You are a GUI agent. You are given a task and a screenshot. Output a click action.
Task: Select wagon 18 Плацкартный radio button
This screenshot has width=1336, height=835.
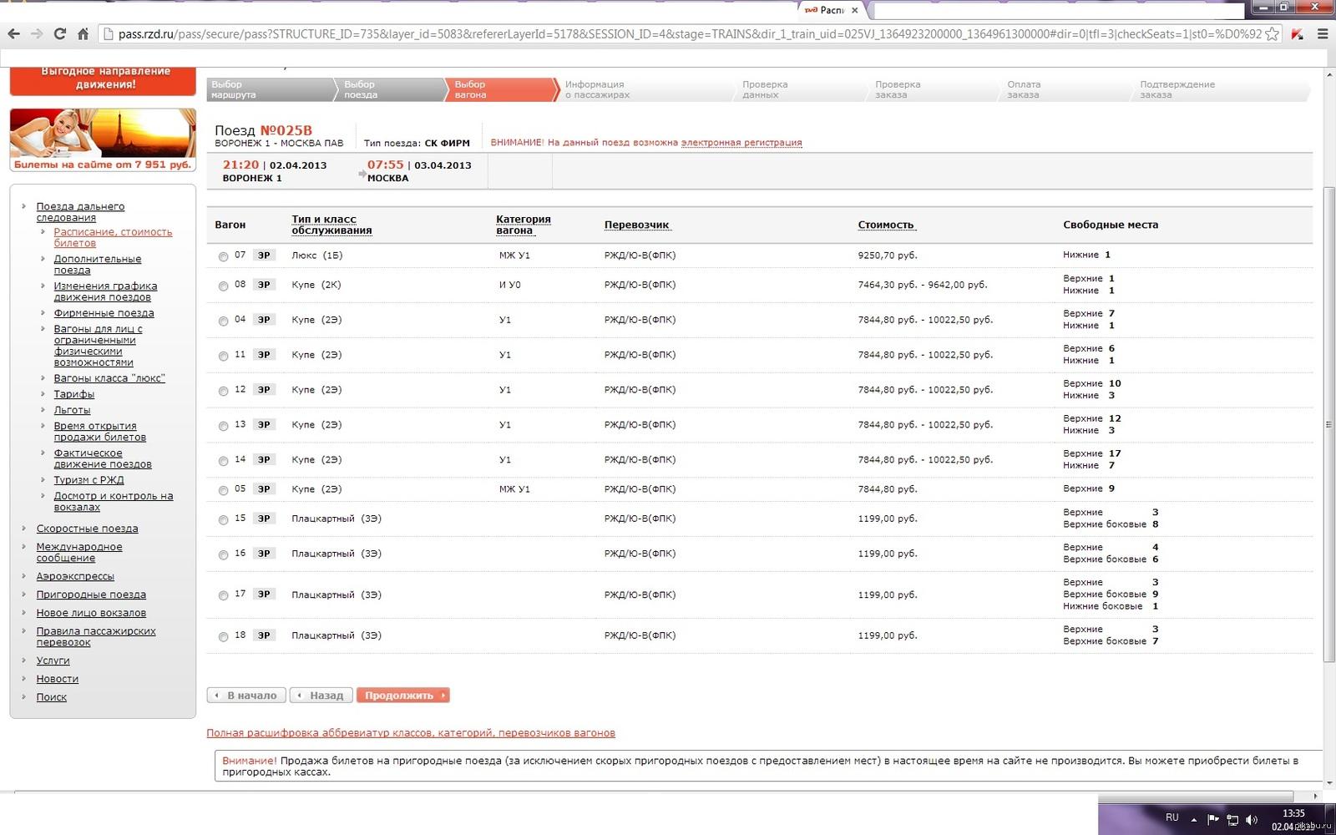(x=223, y=637)
